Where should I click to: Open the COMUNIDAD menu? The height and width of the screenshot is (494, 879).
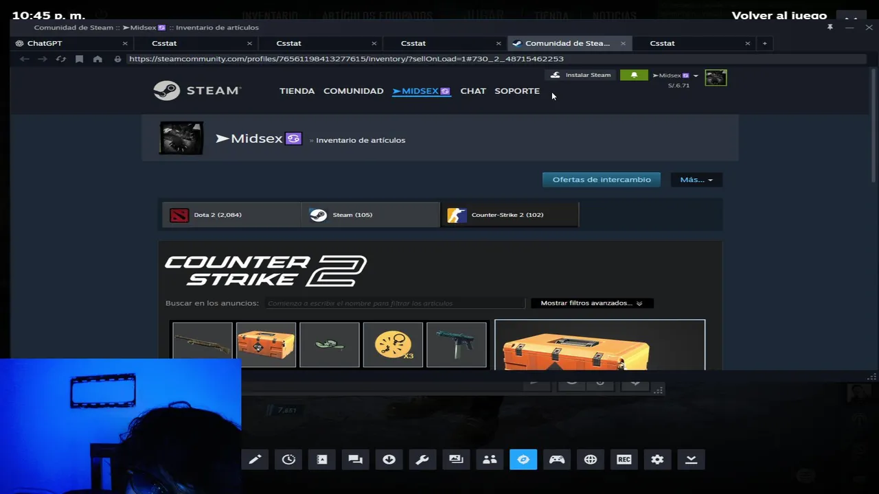[353, 91]
